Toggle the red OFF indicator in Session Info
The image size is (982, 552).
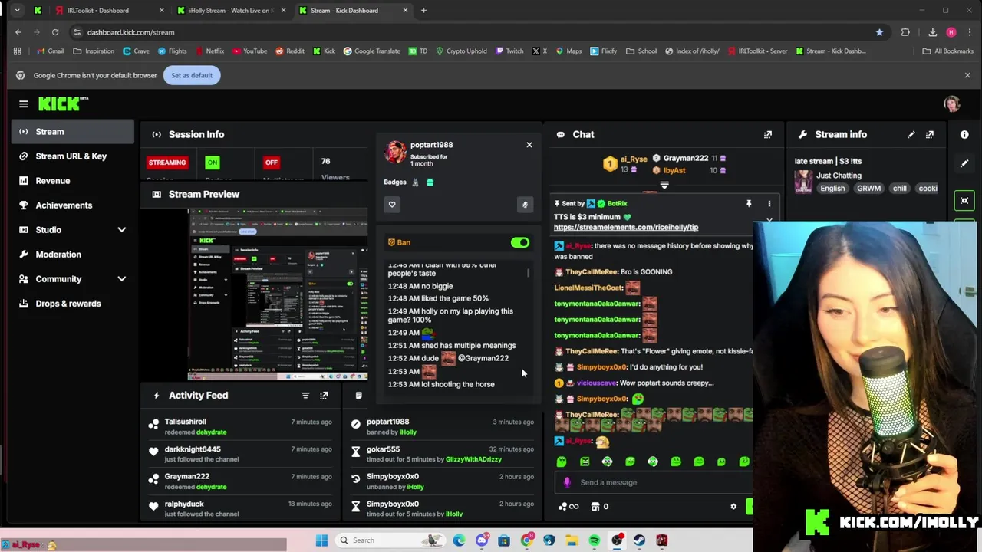(x=271, y=163)
